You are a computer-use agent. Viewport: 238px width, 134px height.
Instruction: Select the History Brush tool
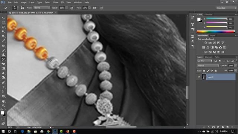(3, 60)
